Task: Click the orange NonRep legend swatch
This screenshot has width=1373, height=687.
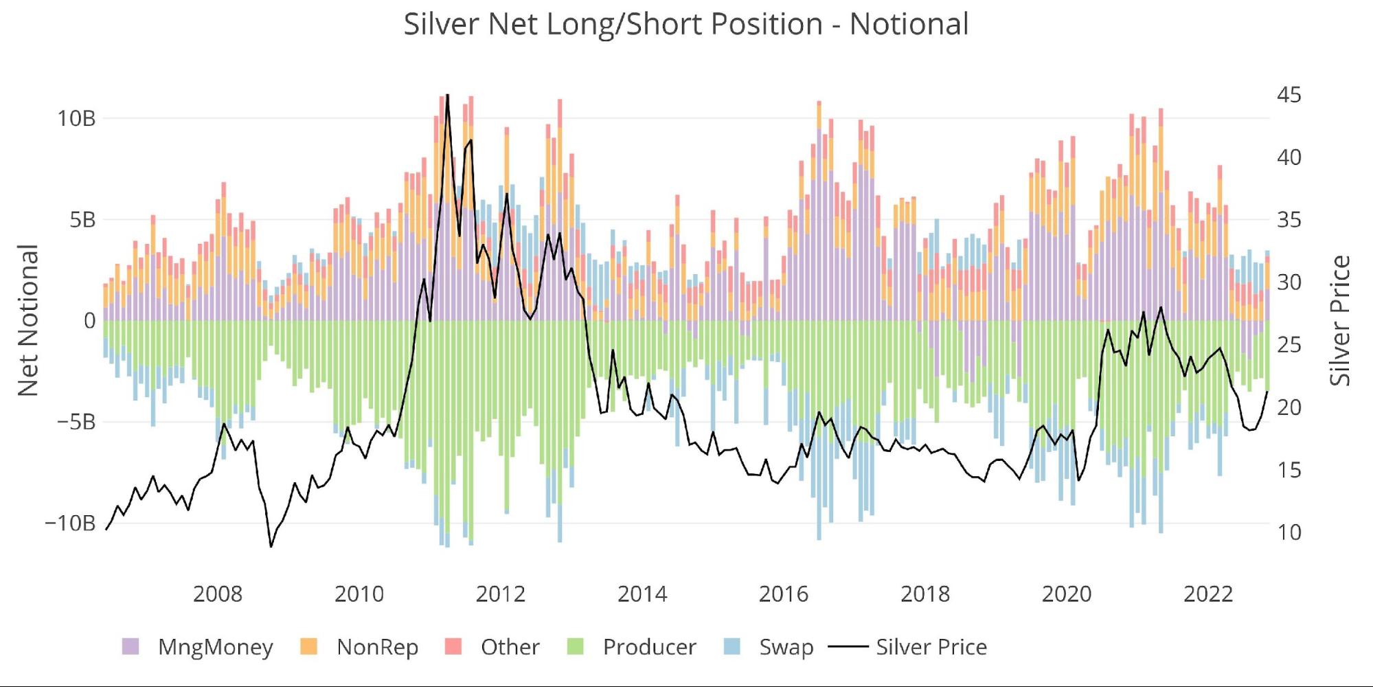Action: pyautogui.click(x=309, y=646)
